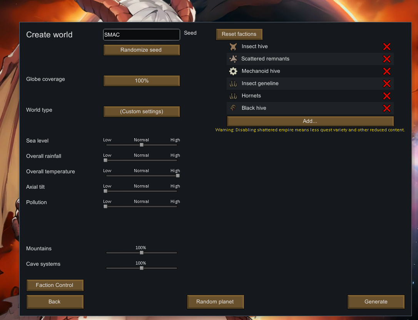Viewport: 418px width, 320px height.
Task: Click the Seed label
Action: [x=190, y=33]
